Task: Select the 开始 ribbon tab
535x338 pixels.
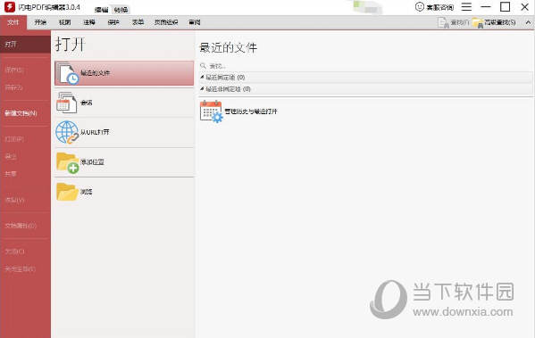Action: [40, 22]
